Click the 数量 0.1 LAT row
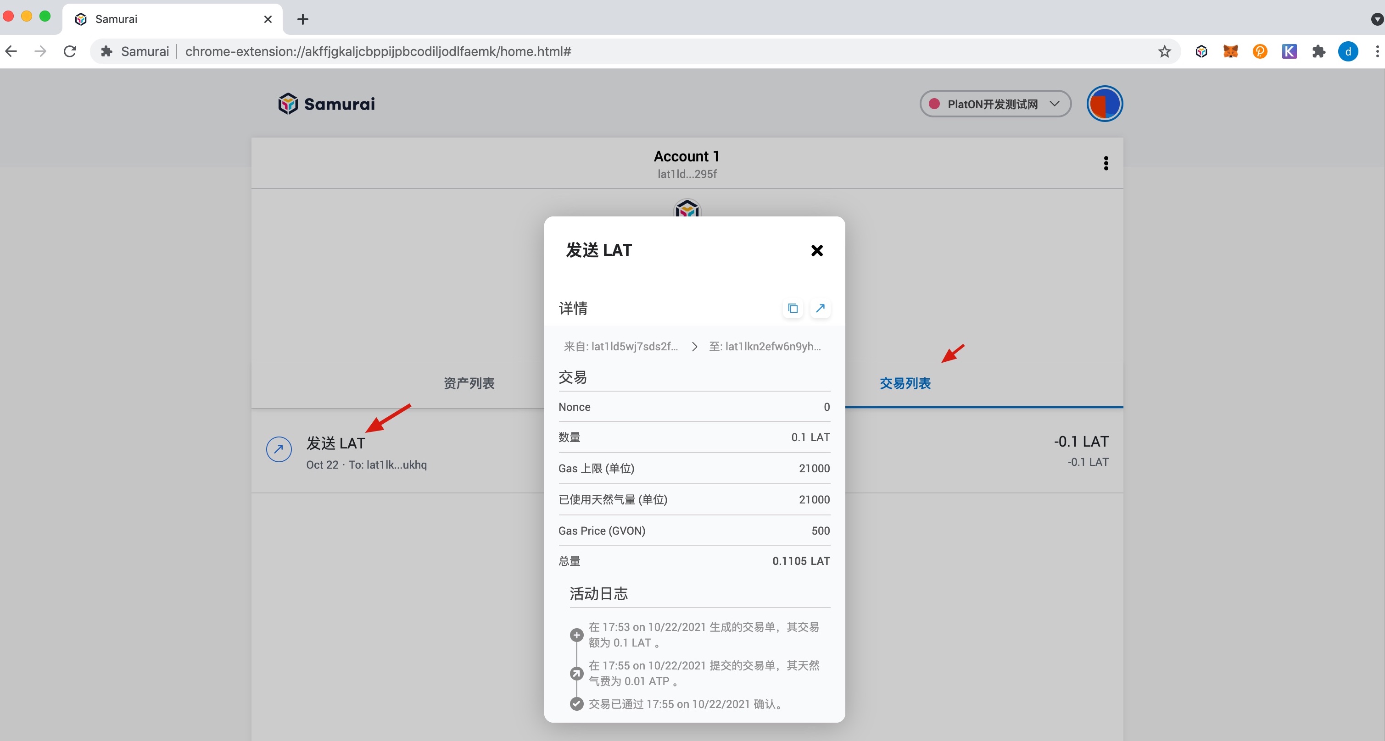The width and height of the screenshot is (1385, 741). coord(694,437)
